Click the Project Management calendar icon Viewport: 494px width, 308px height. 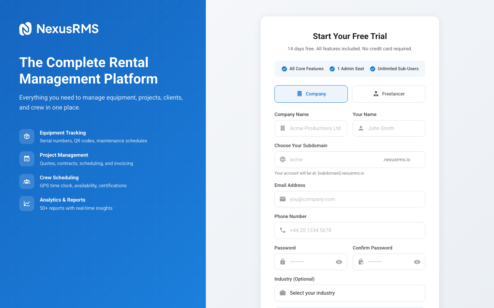[27, 158]
